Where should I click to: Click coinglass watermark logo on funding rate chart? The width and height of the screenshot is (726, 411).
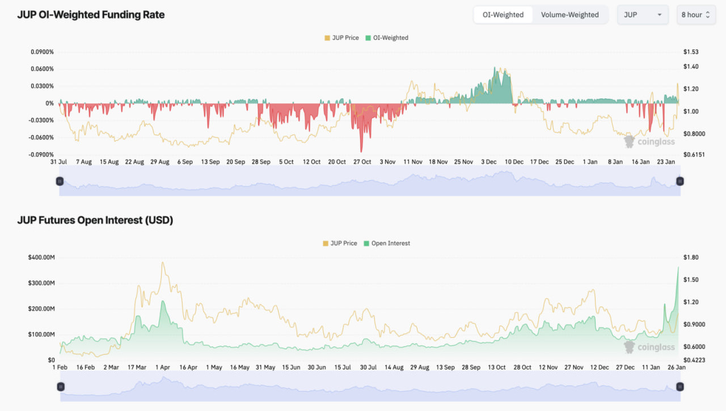649,142
